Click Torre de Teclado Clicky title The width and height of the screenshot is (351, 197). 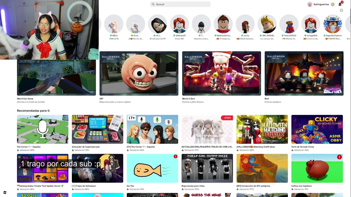303,147
